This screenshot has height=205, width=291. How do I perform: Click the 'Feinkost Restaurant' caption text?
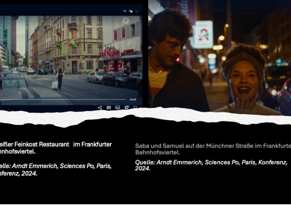56,148
